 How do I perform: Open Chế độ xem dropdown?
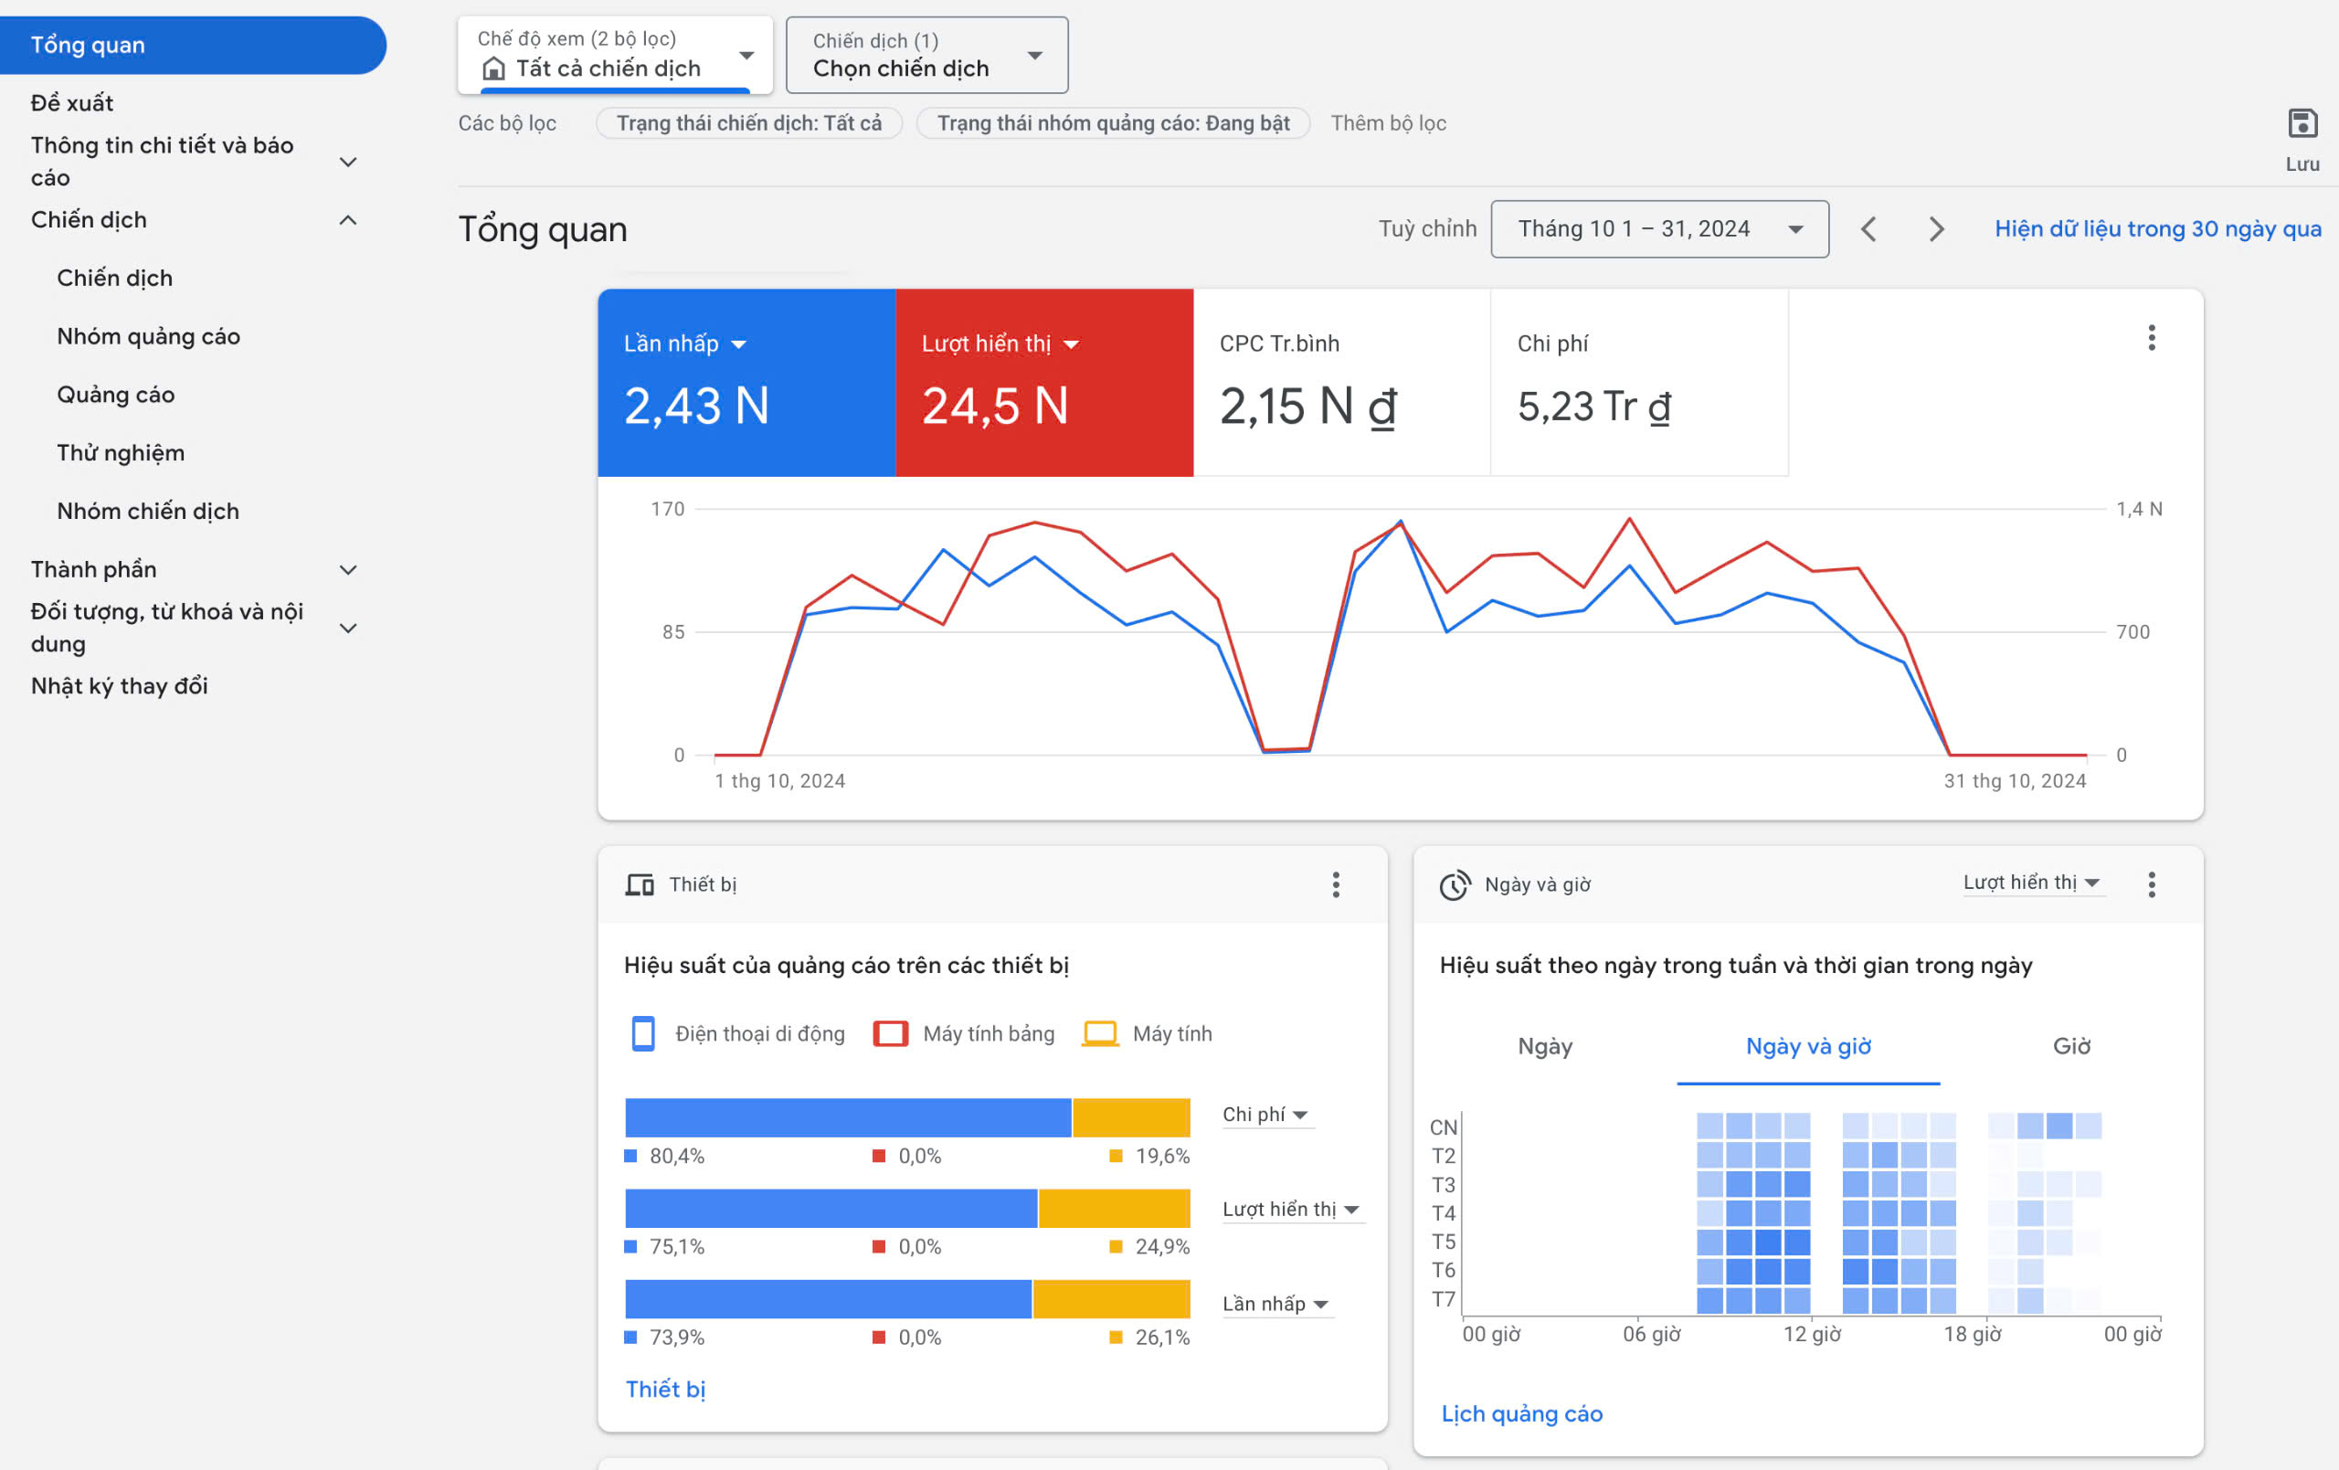pos(615,56)
